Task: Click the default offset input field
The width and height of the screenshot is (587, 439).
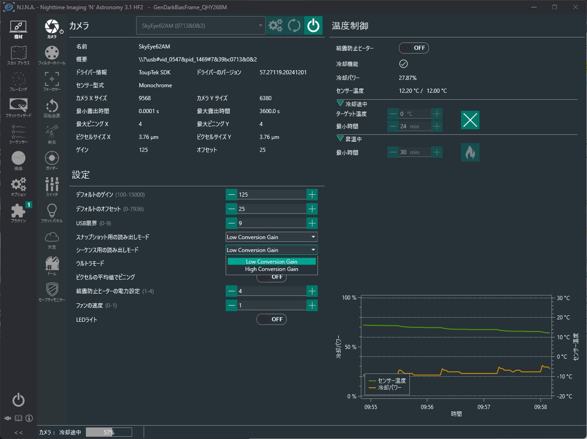Action: tap(272, 209)
